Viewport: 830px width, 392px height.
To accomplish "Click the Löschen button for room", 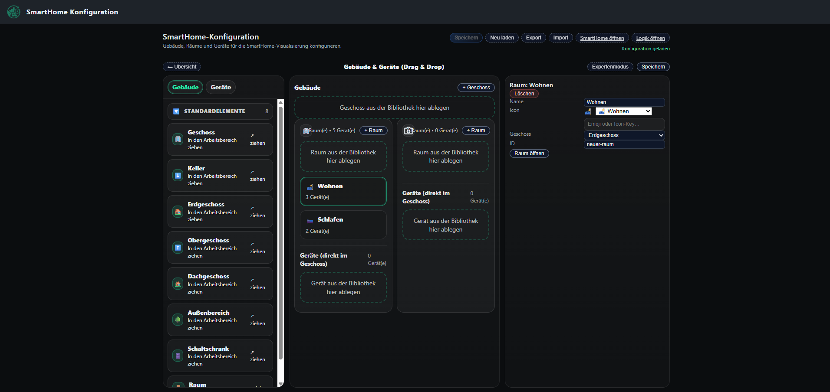I will tap(524, 94).
